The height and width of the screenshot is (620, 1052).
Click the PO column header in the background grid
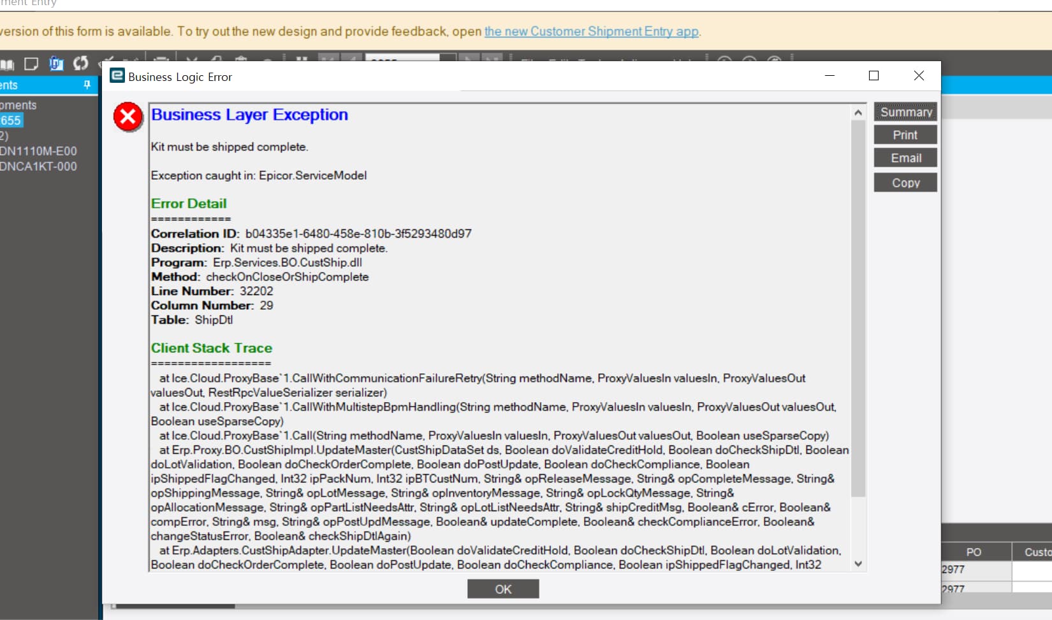976,552
